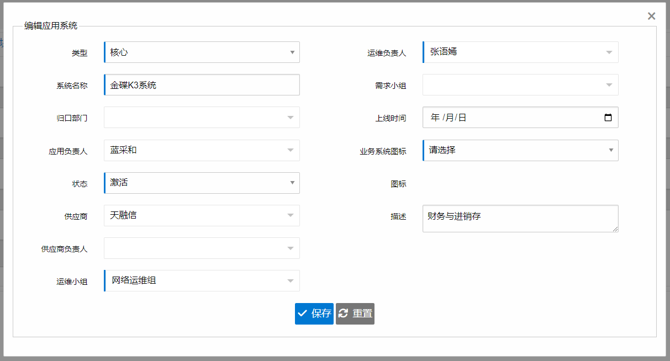Close the dialog with the X icon
Screen dimensions: 670x361
652,16
